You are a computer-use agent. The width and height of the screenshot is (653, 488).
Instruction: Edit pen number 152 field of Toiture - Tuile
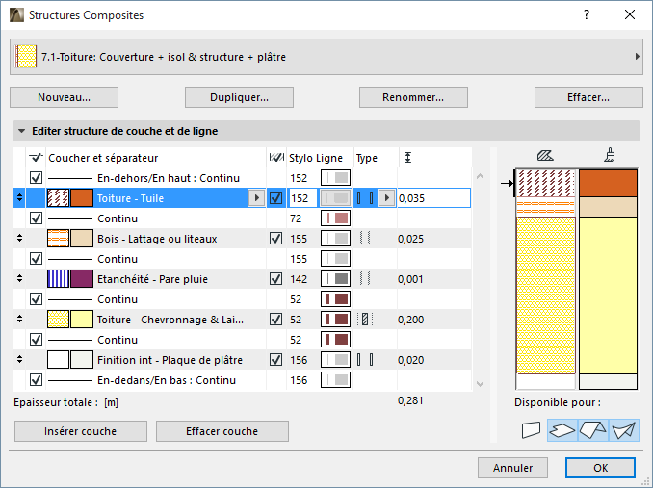pyautogui.click(x=302, y=198)
